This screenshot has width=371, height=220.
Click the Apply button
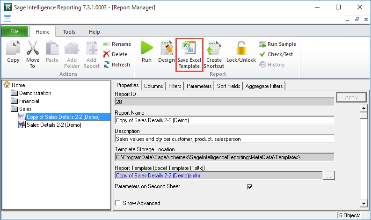351,97
